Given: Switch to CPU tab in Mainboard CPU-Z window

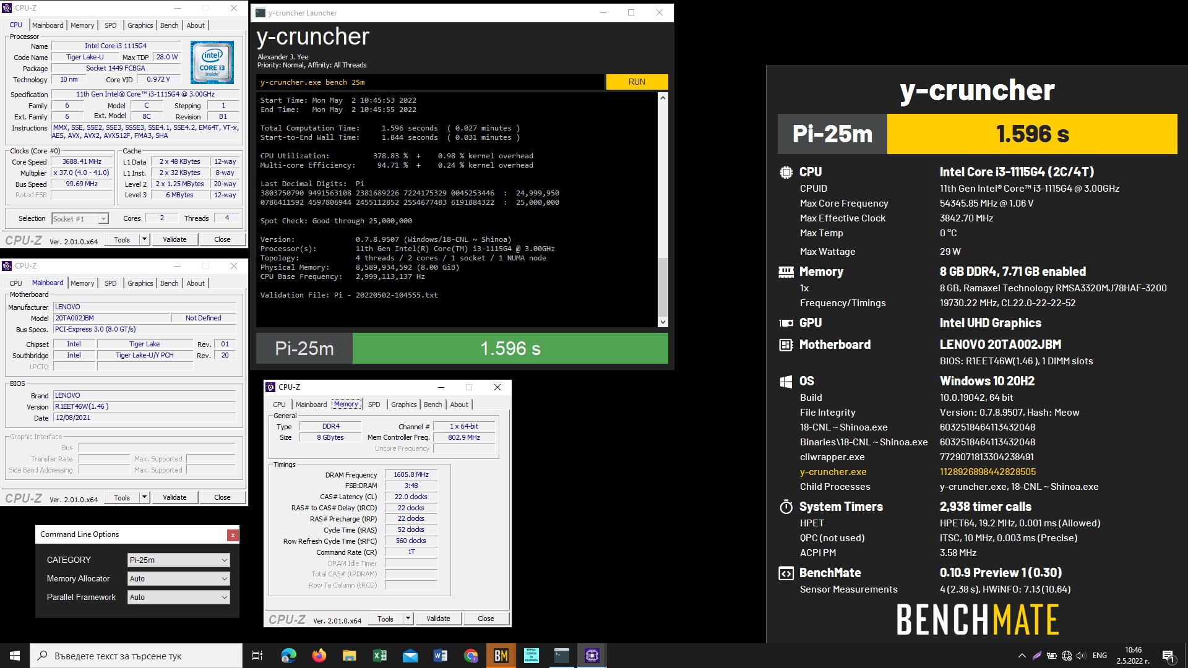Looking at the screenshot, I should 16,283.
